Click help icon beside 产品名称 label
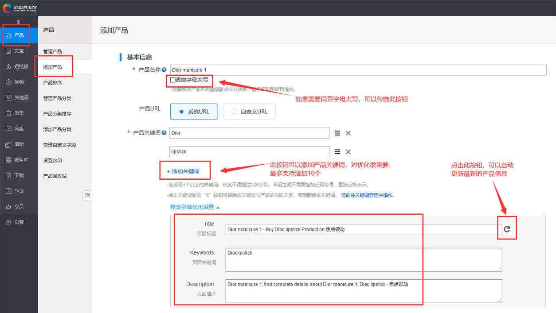This screenshot has width=556, height=313. click(x=164, y=70)
